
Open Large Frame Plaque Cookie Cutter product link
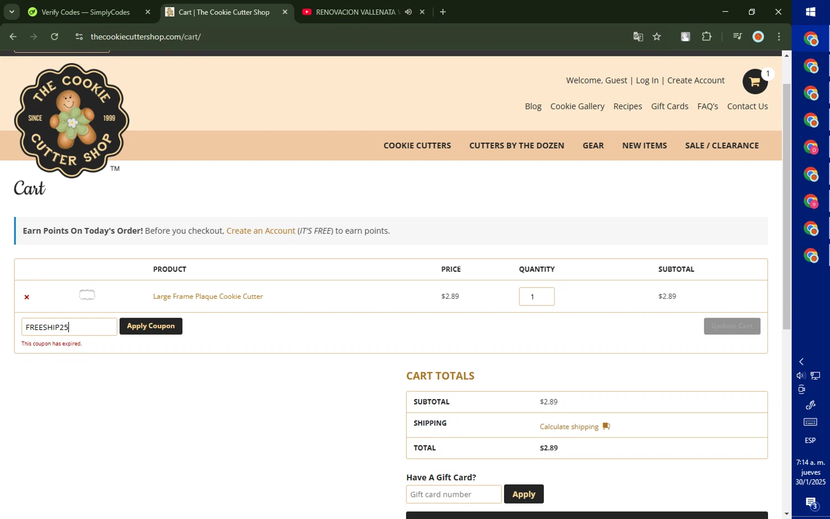pos(208,297)
